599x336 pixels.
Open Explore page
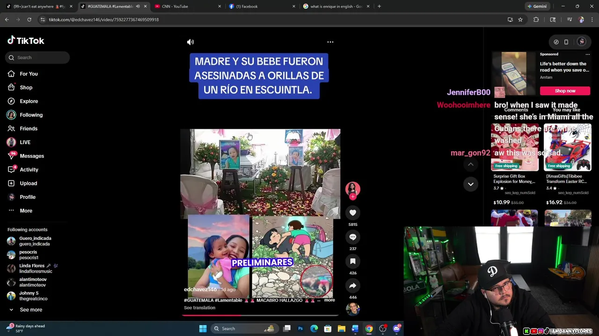tap(29, 101)
